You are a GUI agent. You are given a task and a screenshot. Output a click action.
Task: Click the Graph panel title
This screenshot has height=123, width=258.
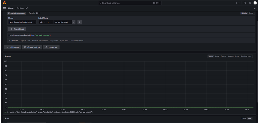point(8,56)
